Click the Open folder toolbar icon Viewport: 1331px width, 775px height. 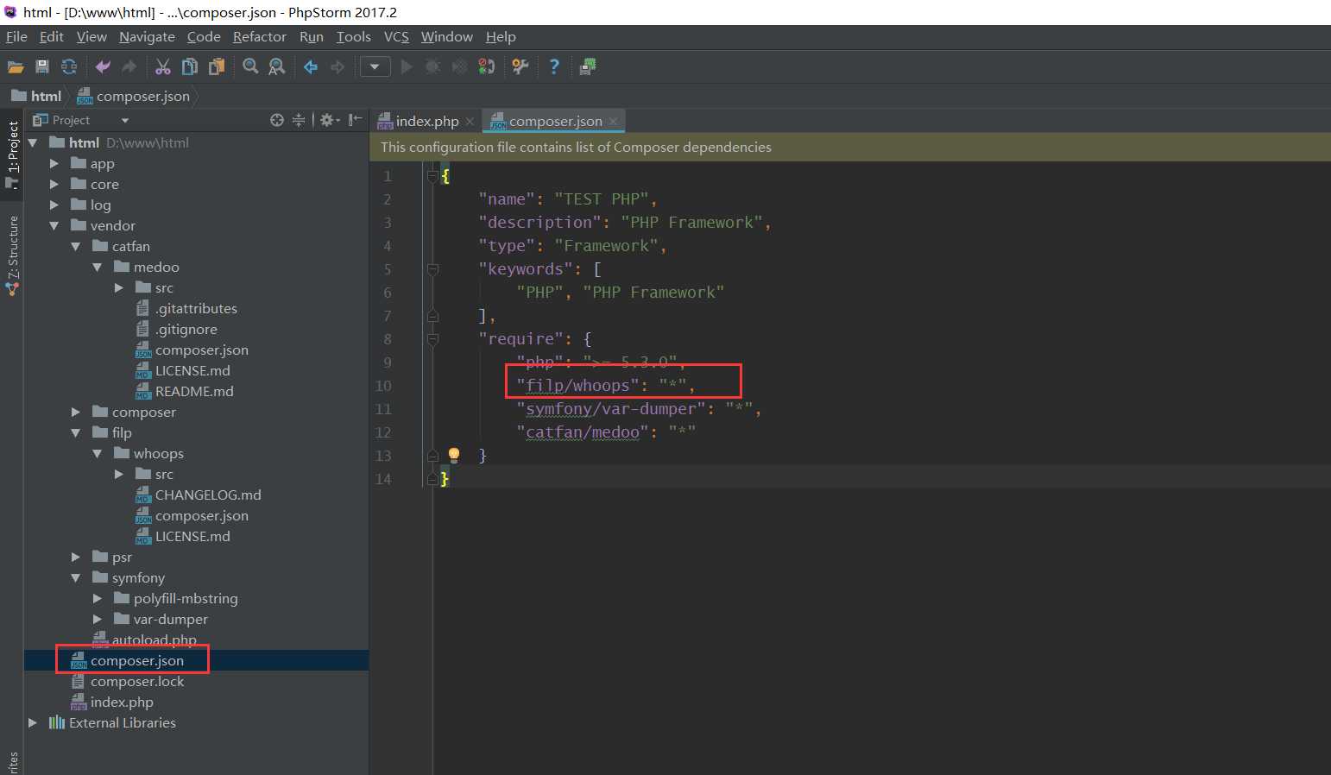click(16, 66)
